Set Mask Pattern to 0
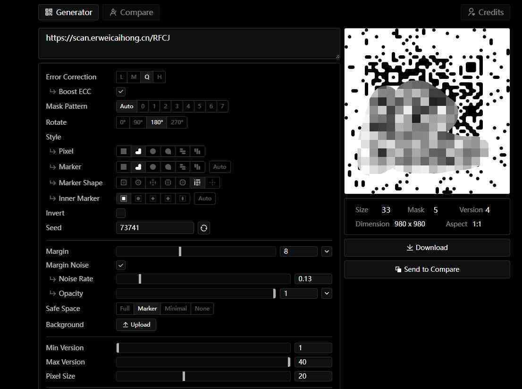Viewport: 522px width, 389px height. tap(143, 106)
